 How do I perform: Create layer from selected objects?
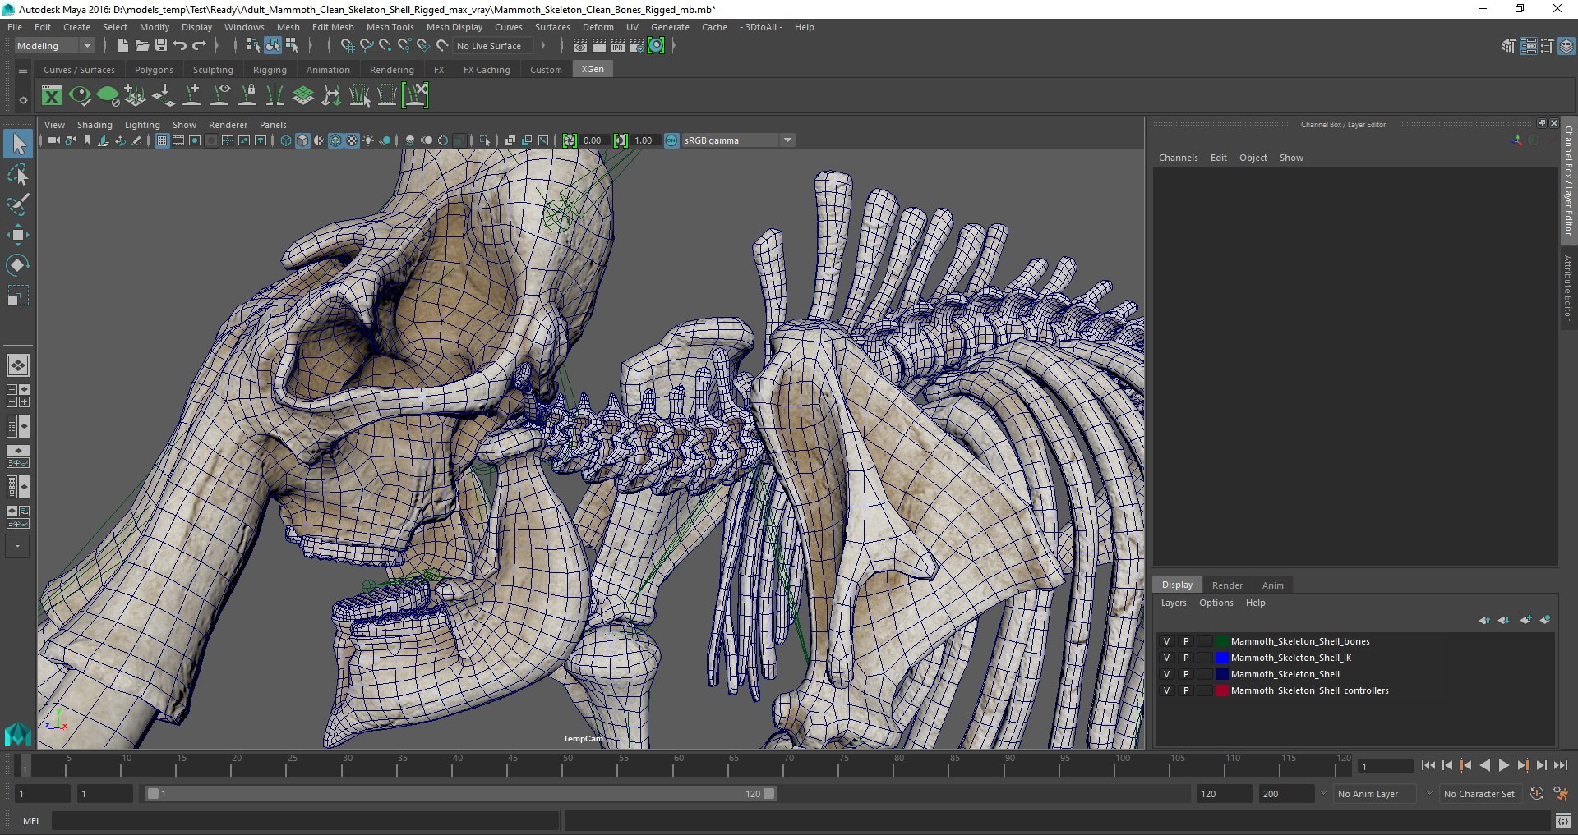pos(1545,620)
